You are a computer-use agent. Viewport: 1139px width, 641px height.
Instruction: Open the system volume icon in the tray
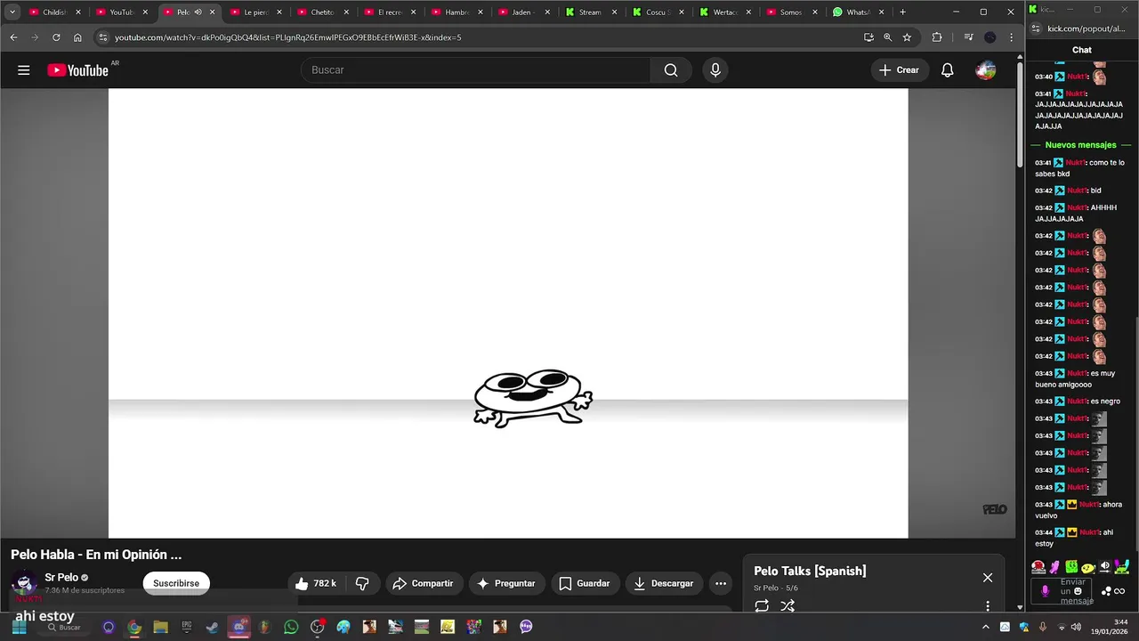(x=1076, y=627)
